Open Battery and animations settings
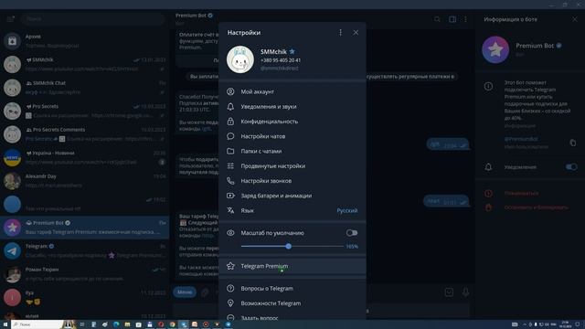This screenshot has width=585, height=329. tap(292, 196)
